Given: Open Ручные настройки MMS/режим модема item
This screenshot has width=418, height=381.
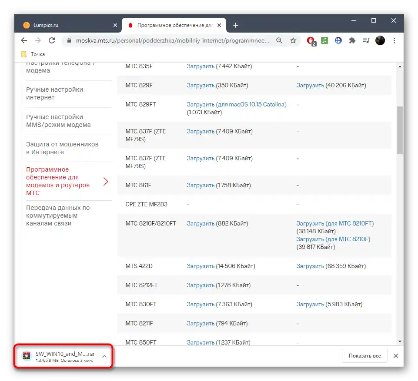Looking at the screenshot, I should pyautogui.click(x=58, y=121).
